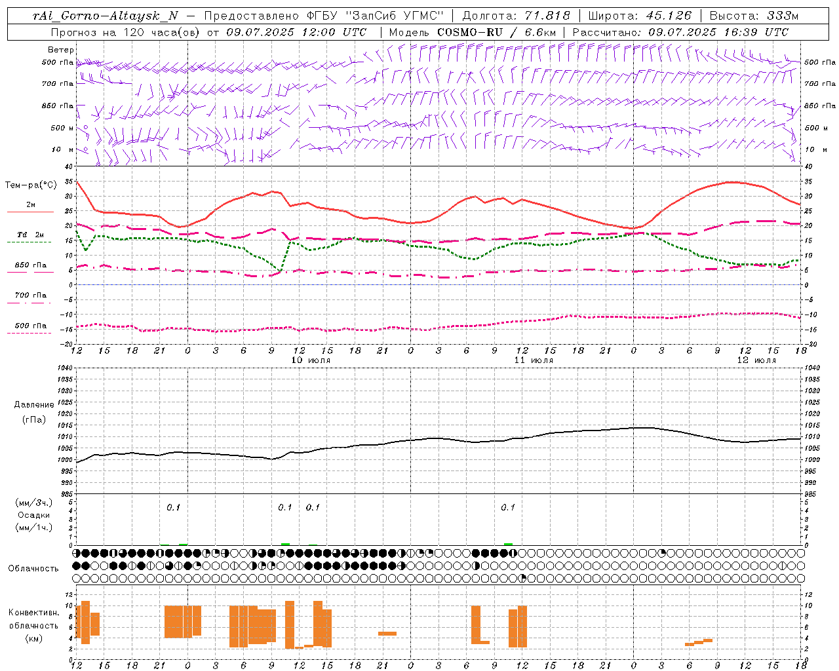Click the (мм/3ч.) precipitation unit label
The width and height of the screenshot is (839, 671).
[x=34, y=503]
